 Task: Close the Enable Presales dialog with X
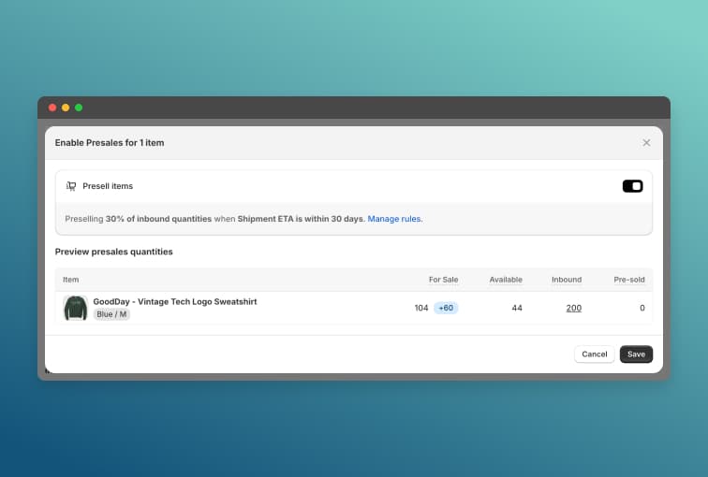(x=646, y=142)
